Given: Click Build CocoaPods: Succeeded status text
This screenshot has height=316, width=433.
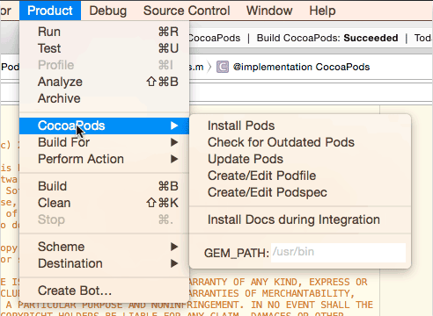Looking at the screenshot, I should tap(327, 38).
